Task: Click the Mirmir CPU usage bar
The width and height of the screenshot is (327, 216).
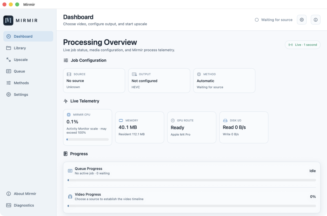Action: (x=87, y=139)
